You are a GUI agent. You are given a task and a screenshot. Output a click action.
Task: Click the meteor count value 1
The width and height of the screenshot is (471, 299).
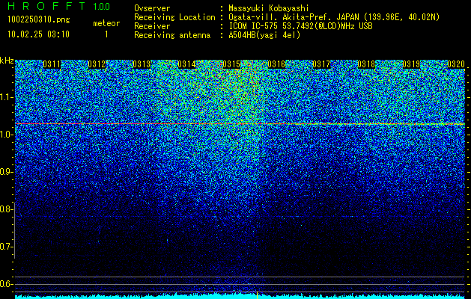pyautogui.click(x=106, y=34)
